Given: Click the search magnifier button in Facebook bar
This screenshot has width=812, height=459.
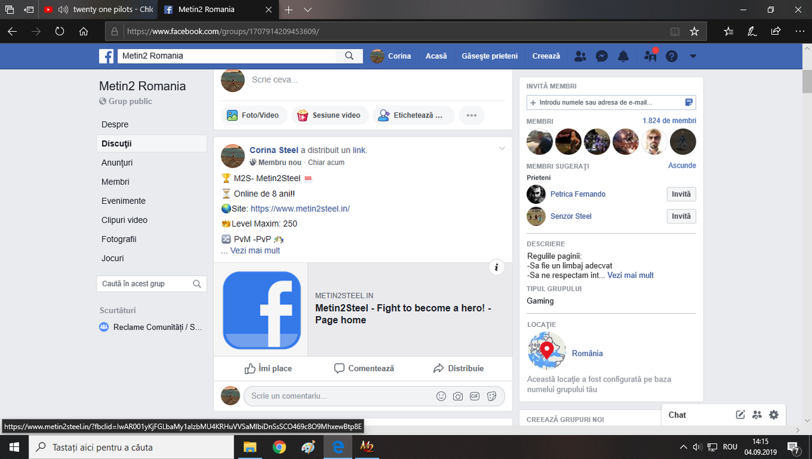Looking at the screenshot, I should (349, 56).
